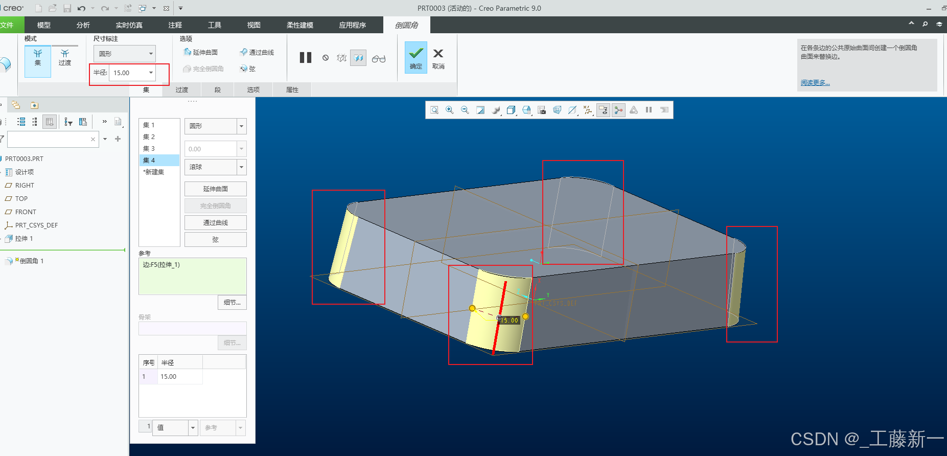Toggle the verify glasses preview icon
This screenshot has height=456, width=947.
click(379, 59)
